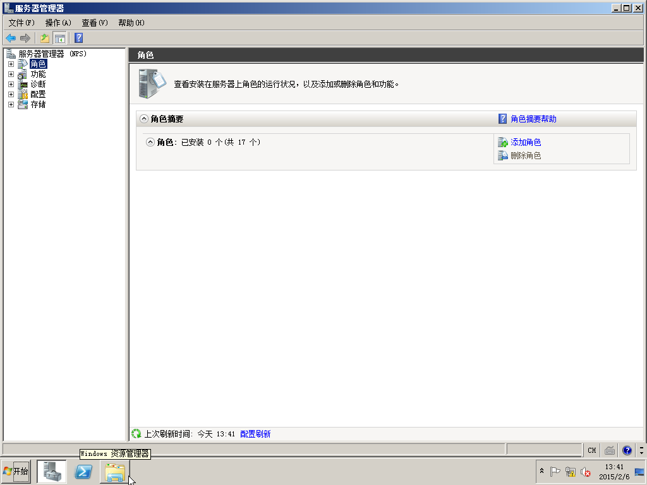The height and width of the screenshot is (485, 647).
Task: Click the 添加角色 add-role icon
Action: point(502,142)
